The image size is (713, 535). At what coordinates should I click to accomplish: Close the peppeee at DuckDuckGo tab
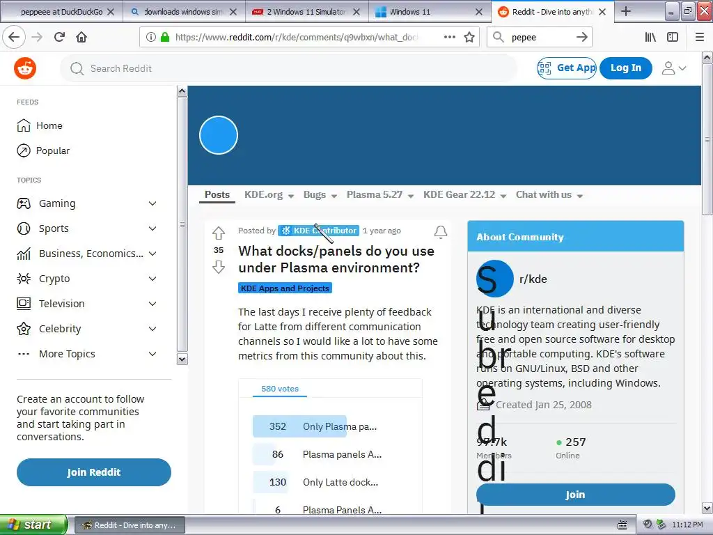[x=111, y=12]
